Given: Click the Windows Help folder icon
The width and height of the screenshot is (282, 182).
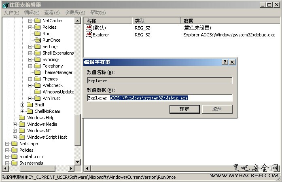Looking at the screenshot, I should click(x=22, y=118).
